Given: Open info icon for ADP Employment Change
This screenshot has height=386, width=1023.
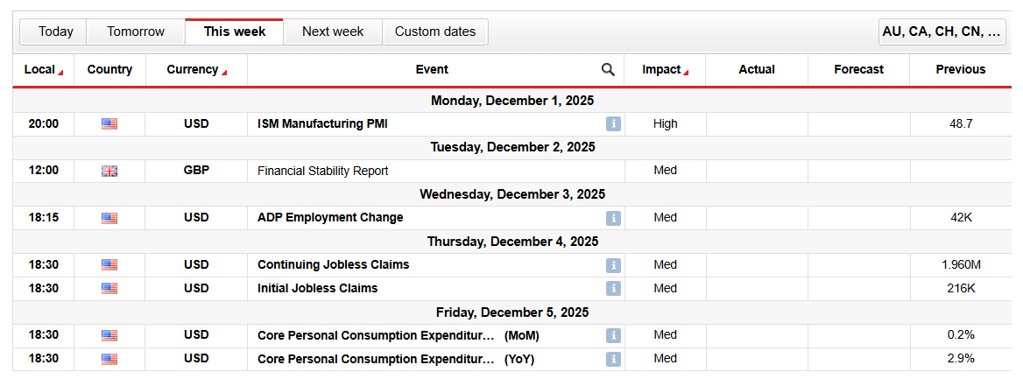Looking at the screenshot, I should pos(613,218).
